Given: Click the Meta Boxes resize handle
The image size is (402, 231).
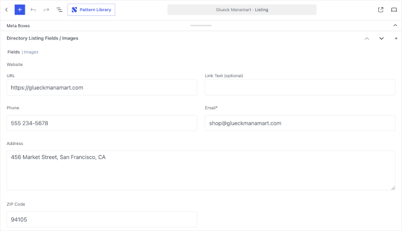Looking at the screenshot, I should 201,25.
